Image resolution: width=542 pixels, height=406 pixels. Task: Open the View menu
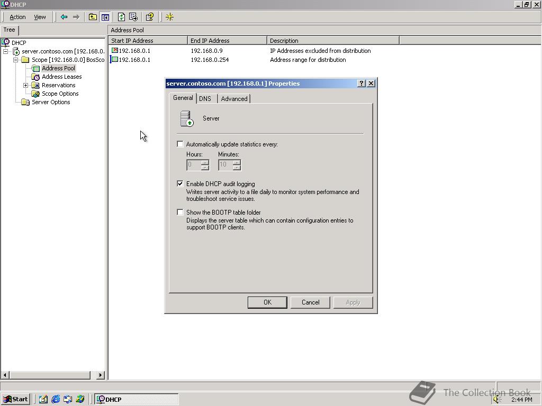pos(40,17)
